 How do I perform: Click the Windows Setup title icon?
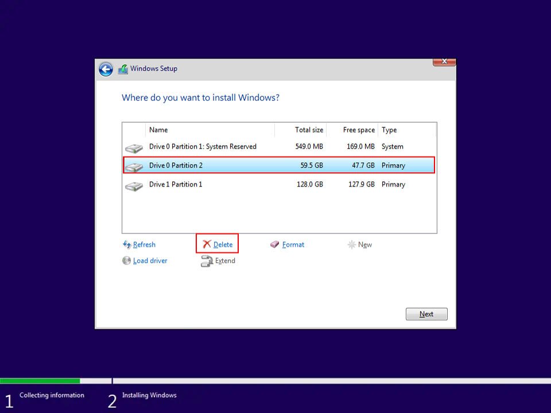123,69
